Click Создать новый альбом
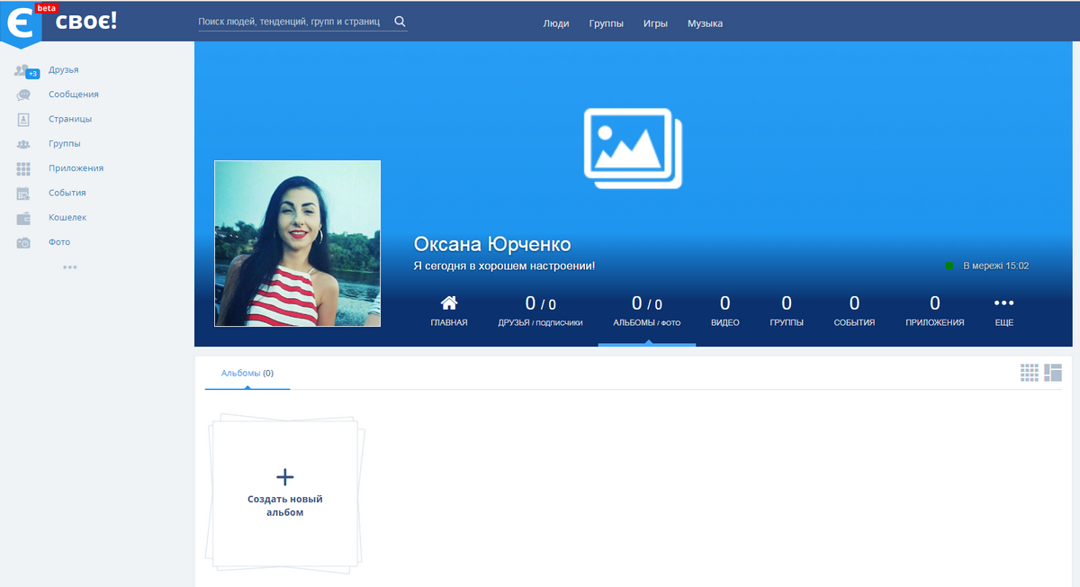The width and height of the screenshot is (1080, 587). click(x=285, y=492)
